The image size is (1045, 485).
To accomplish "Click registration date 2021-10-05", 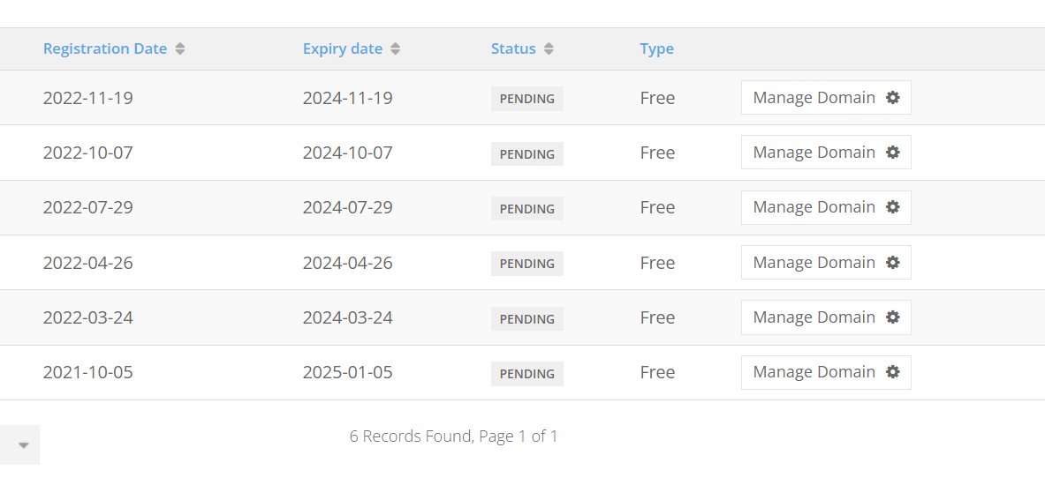I will click(88, 372).
